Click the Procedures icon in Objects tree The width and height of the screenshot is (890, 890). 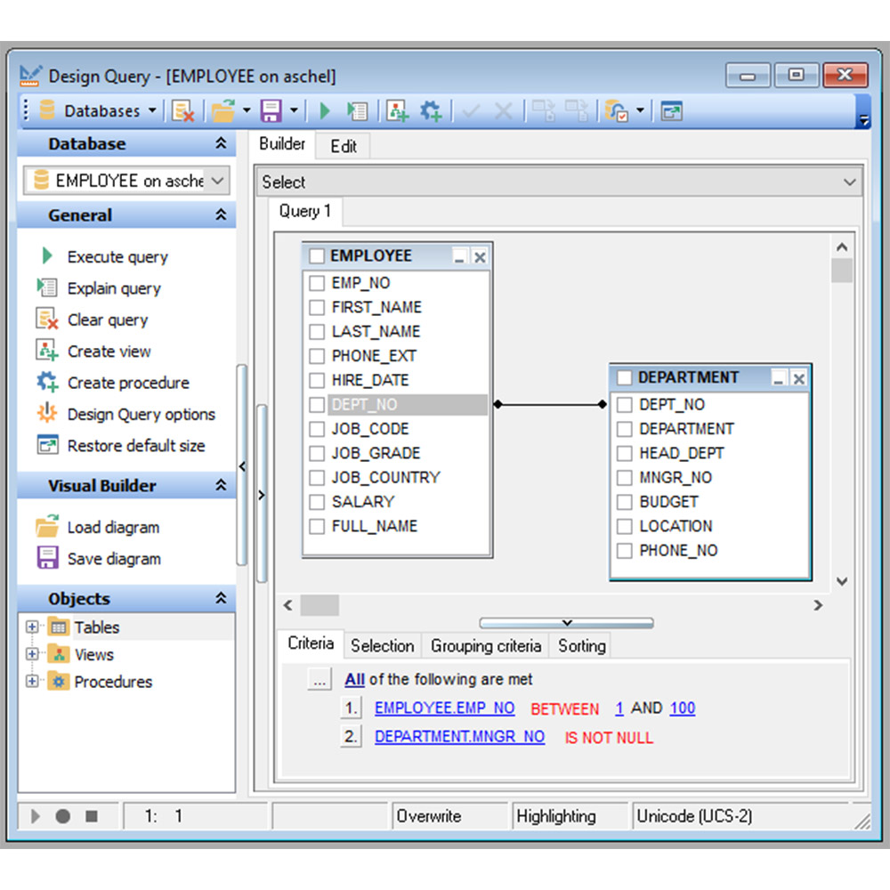(x=57, y=681)
